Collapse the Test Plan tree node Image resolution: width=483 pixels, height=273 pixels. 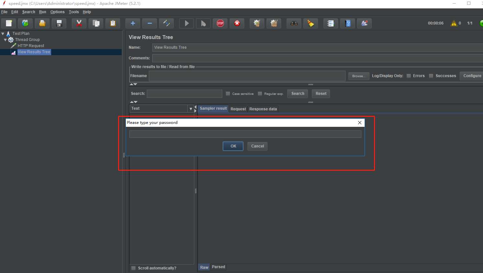click(x=3, y=34)
